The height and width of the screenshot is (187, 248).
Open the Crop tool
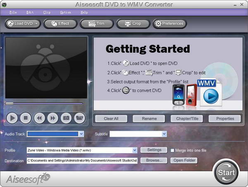[x=133, y=24]
